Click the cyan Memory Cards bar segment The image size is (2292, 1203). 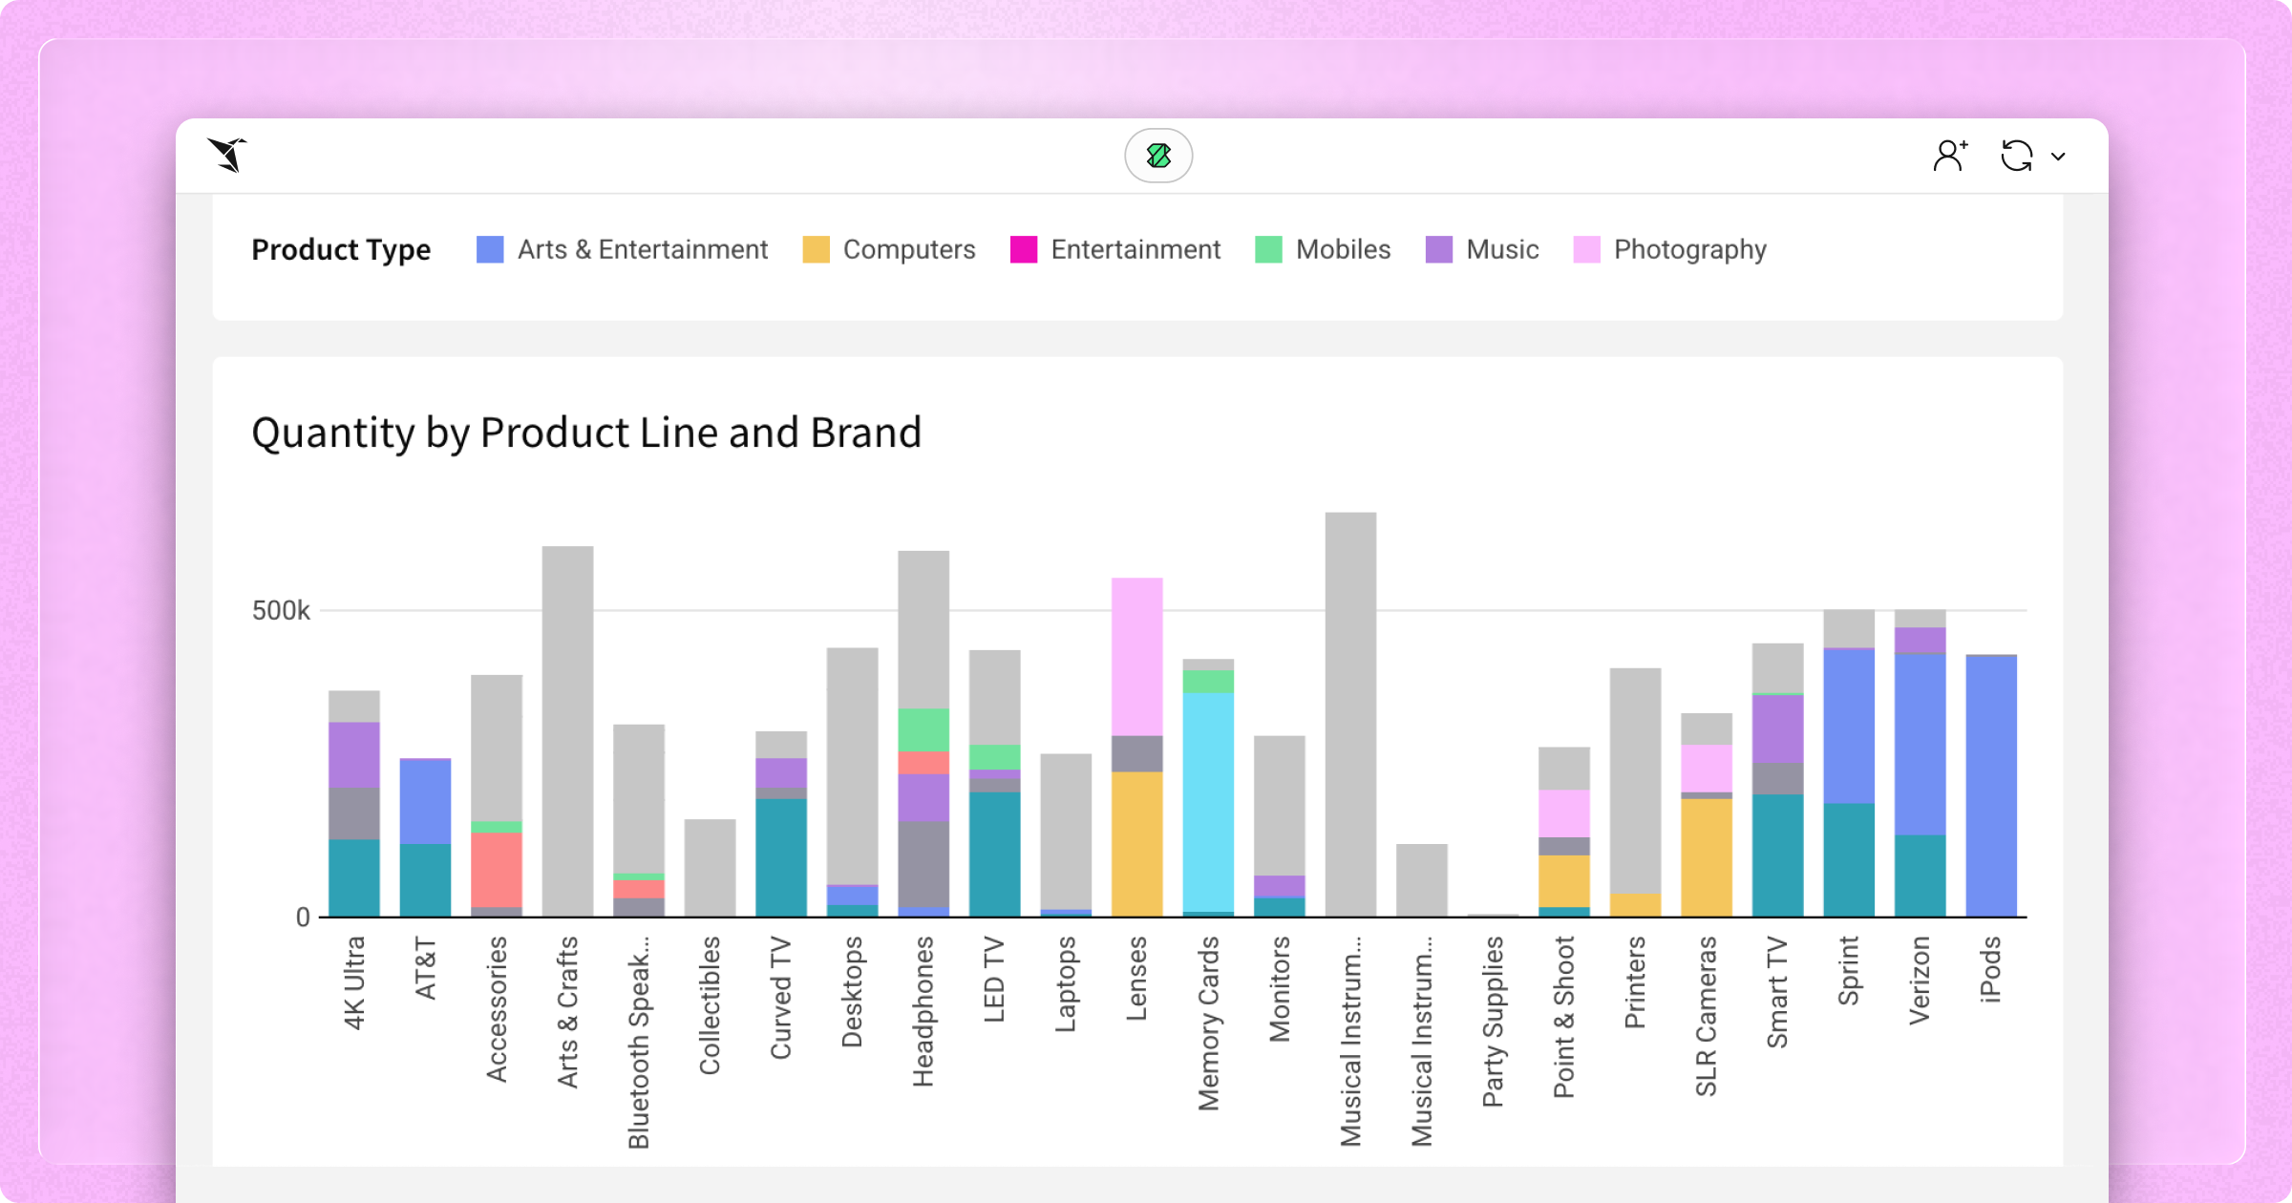[1208, 802]
